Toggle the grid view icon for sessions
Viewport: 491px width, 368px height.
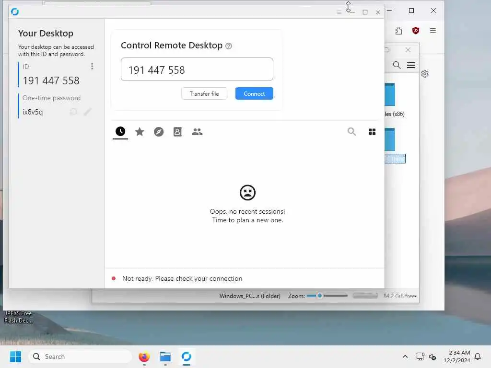coord(372,132)
